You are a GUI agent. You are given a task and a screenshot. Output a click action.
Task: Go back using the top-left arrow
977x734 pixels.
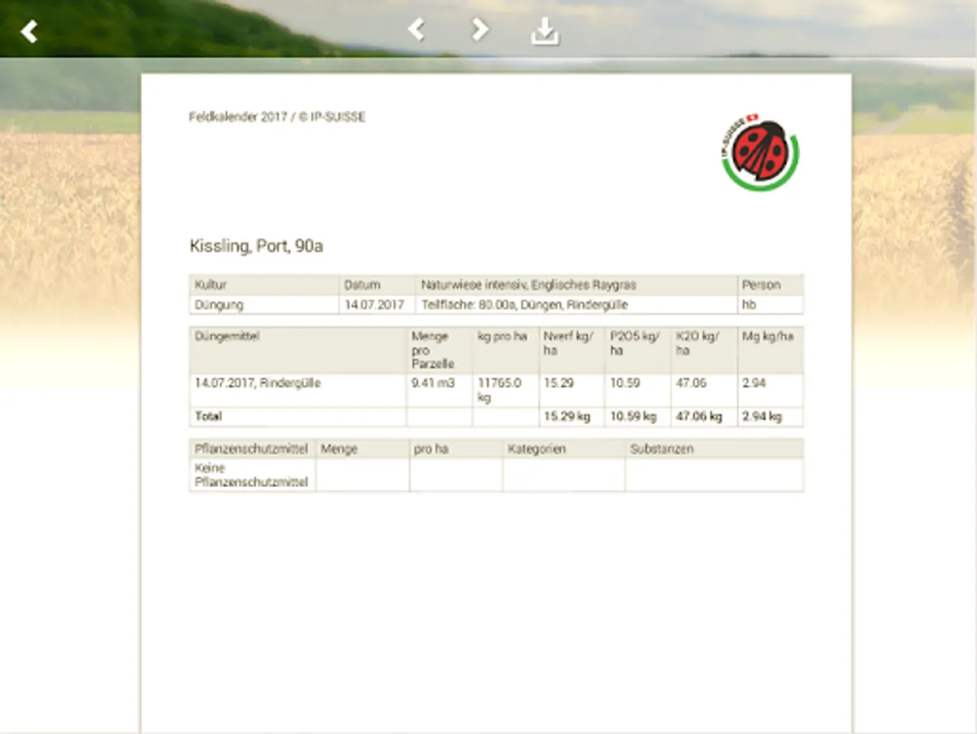point(29,31)
